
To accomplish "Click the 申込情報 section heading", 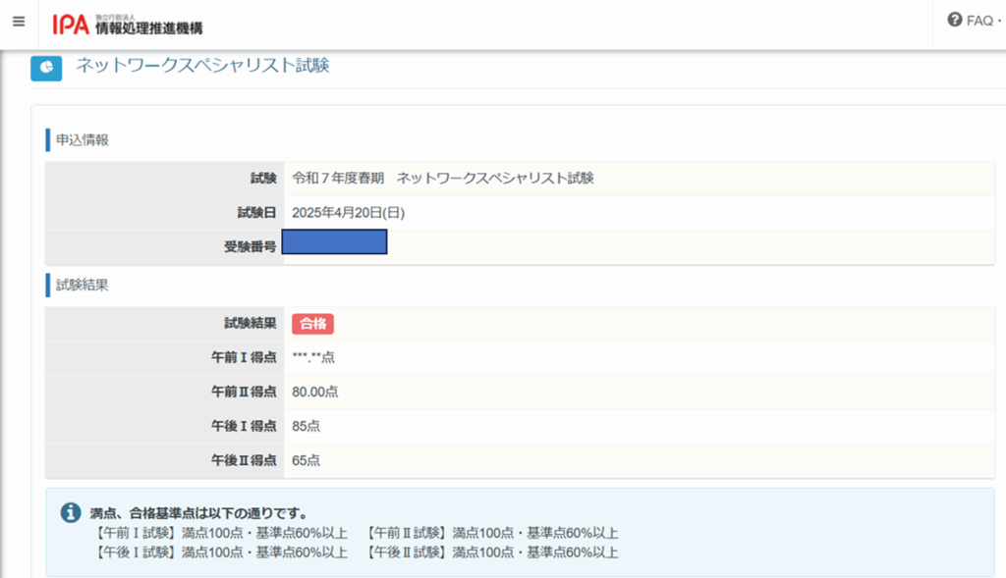I will pyautogui.click(x=83, y=139).
